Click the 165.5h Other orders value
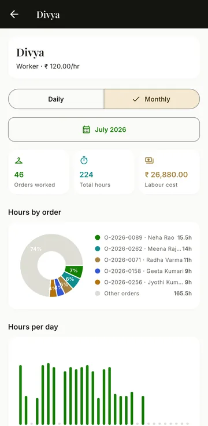208x426 pixels. [x=183, y=294]
